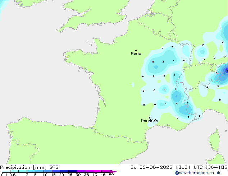The image size is (228, 176).
Task: Pick the 2–5 mm legend swatch
Action: point(31,171)
